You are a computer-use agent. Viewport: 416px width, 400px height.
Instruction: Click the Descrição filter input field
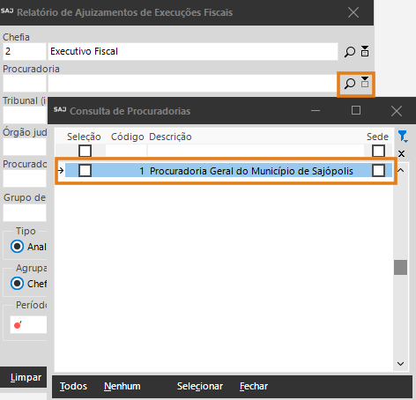[x=256, y=151]
